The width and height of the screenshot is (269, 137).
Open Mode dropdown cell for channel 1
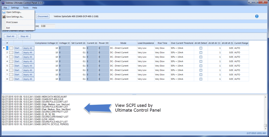[123, 48]
